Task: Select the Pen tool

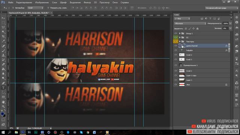Action: tap(3, 83)
